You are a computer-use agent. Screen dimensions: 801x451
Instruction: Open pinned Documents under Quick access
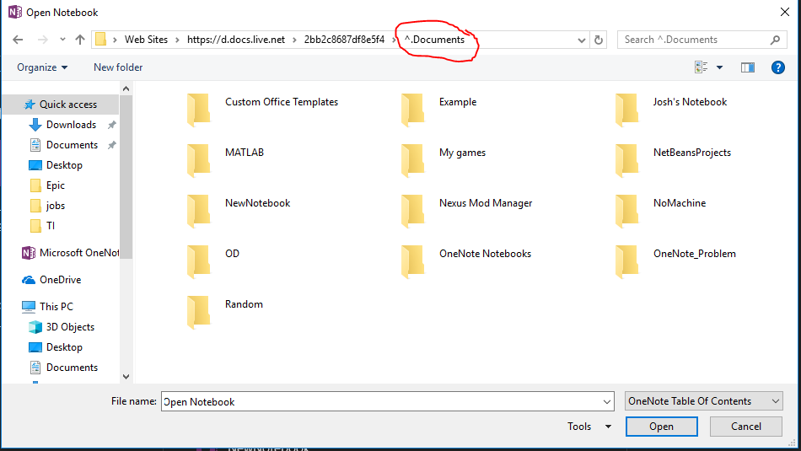pyautogui.click(x=72, y=145)
